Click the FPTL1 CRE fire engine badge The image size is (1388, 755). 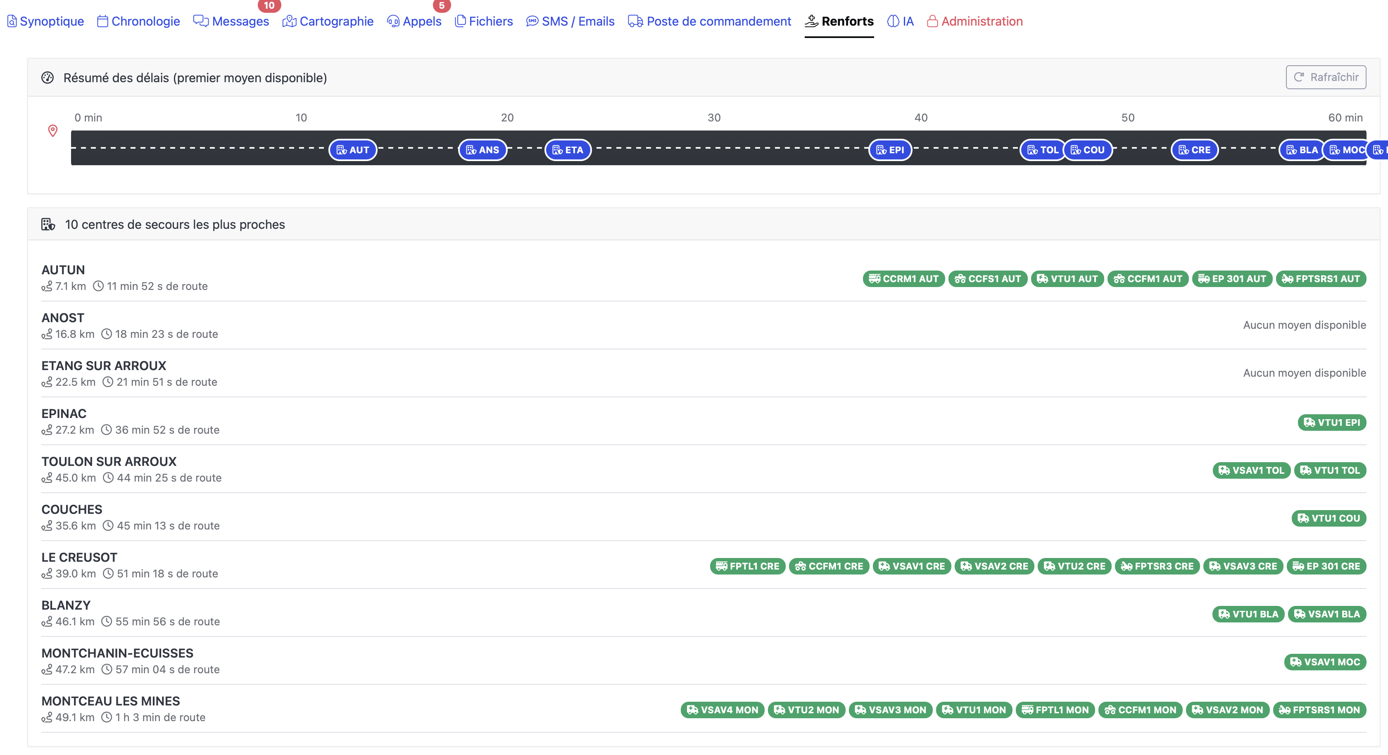tap(747, 566)
